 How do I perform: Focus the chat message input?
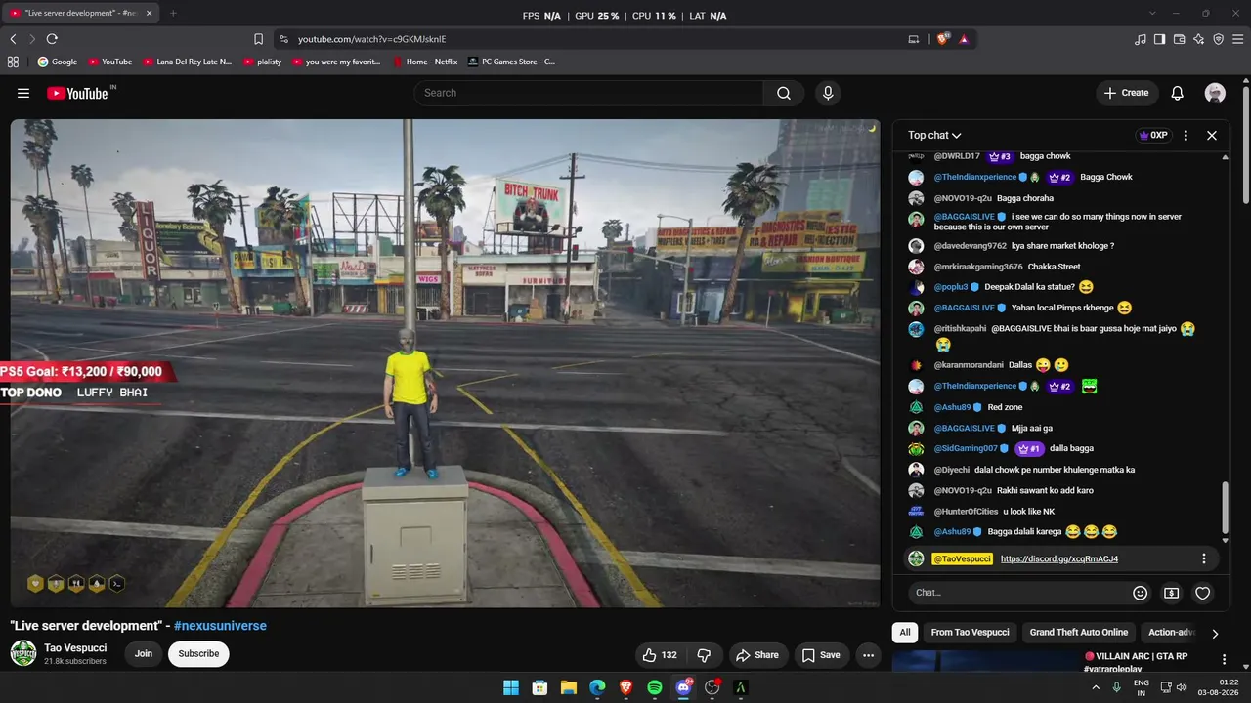(x=1017, y=593)
